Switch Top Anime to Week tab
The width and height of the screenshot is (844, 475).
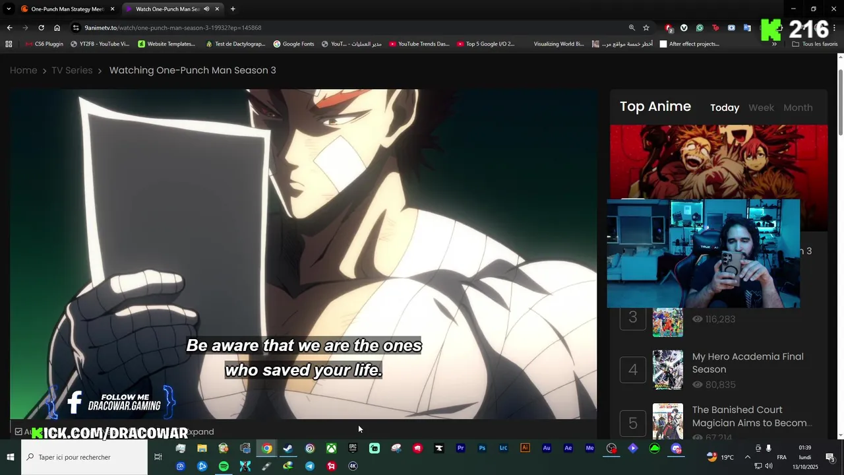point(761,108)
